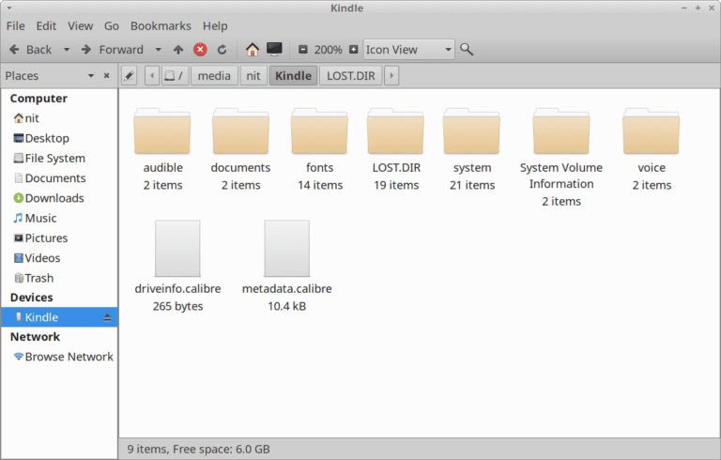The height and width of the screenshot is (460, 721).
Task: Reset zoom by clicking 200%
Action: 329,49
